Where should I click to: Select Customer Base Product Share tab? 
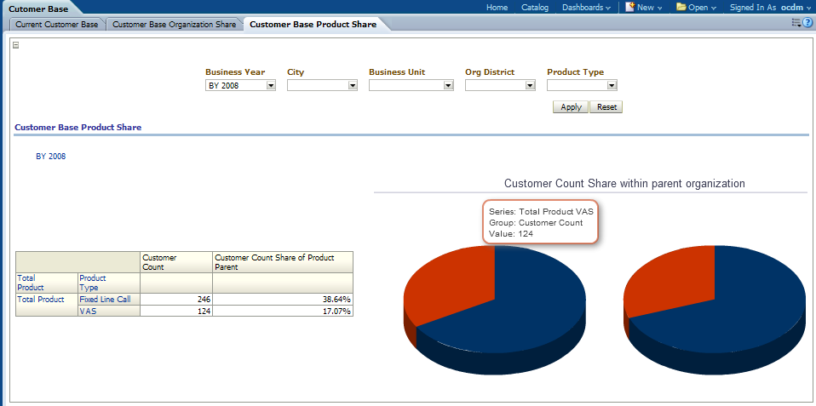313,25
